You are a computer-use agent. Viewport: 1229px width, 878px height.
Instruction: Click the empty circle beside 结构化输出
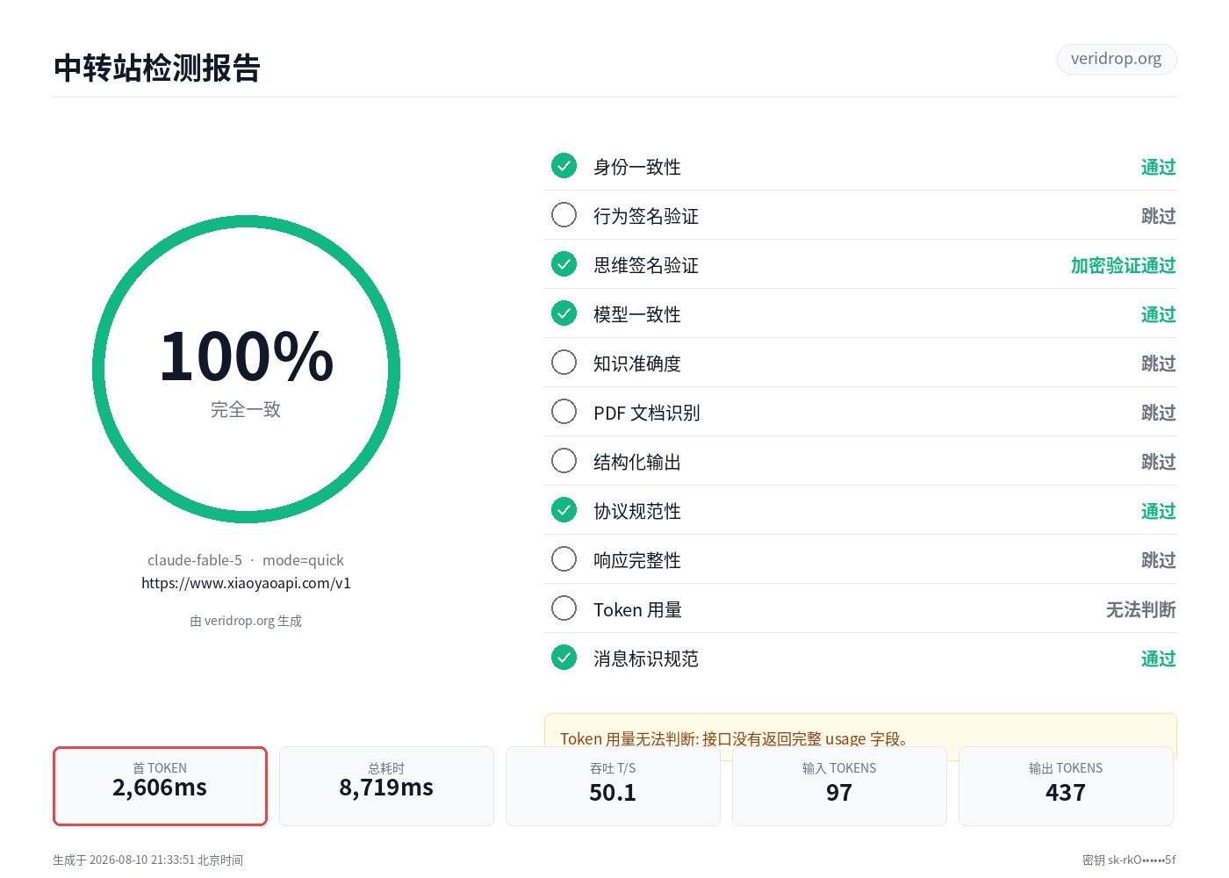pyautogui.click(x=564, y=461)
